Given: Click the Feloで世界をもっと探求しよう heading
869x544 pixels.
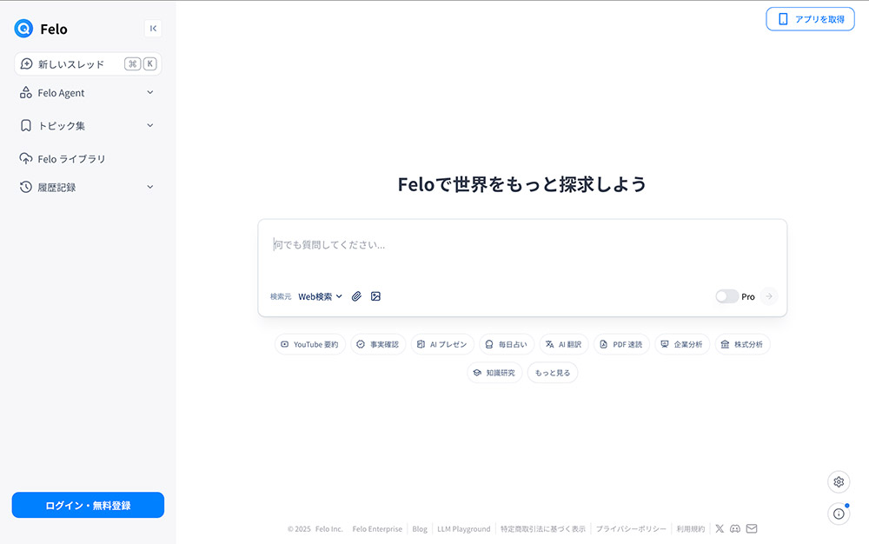Looking at the screenshot, I should point(522,184).
